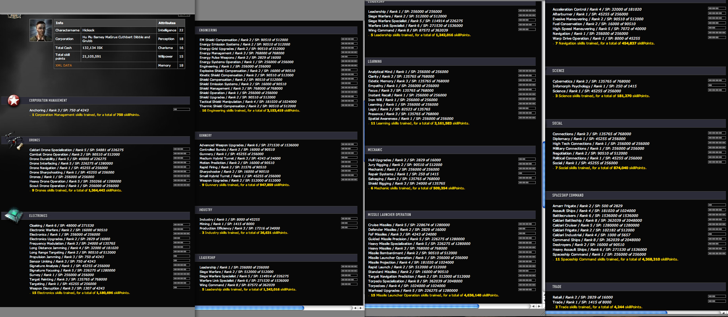
Task: Click the Drones skills trained summary line
Action: [76, 190]
